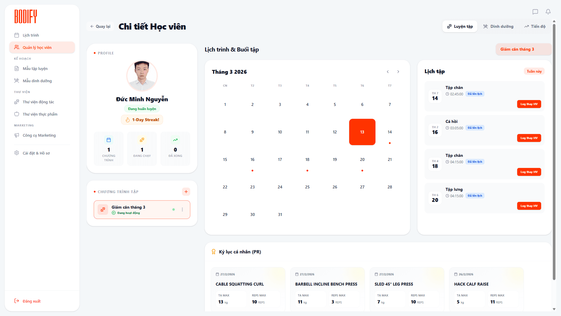Image resolution: width=561 pixels, height=316 pixels.
Task: Open three-dot menu for Giảm cân tháng 3
Action: pyautogui.click(x=182, y=209)
